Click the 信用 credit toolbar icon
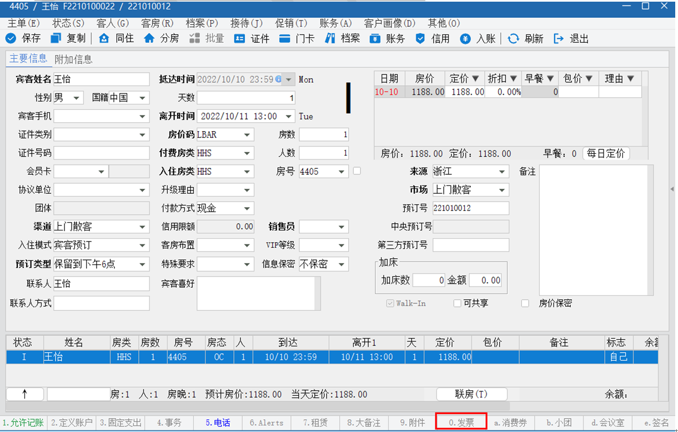The width and height of the screenshot is (678, 432). [420, 38]
